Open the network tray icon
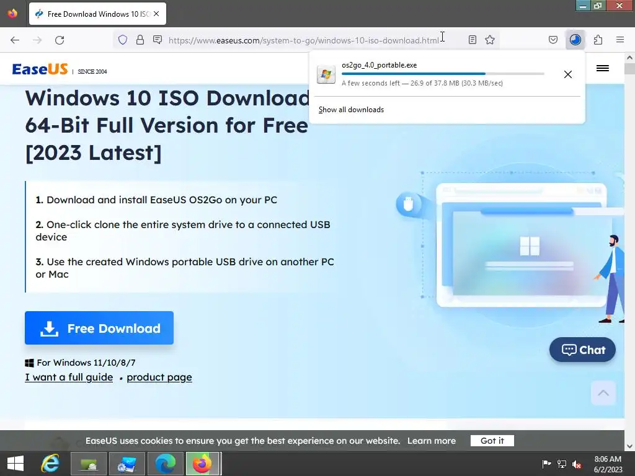 pyautogui.click(x=562, y=464)
